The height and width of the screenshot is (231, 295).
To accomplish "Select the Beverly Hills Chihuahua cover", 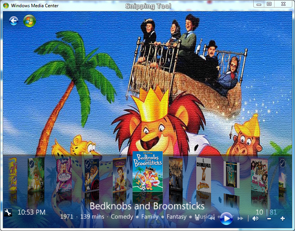I will (x=204, y=174).
